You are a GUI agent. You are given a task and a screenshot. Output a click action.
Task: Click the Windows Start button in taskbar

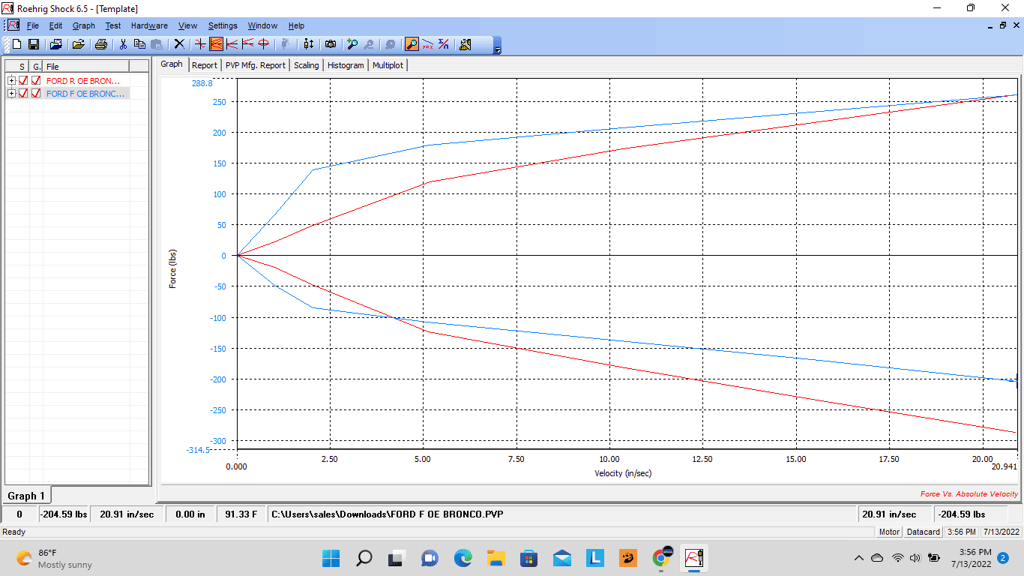tap(331, 558)
